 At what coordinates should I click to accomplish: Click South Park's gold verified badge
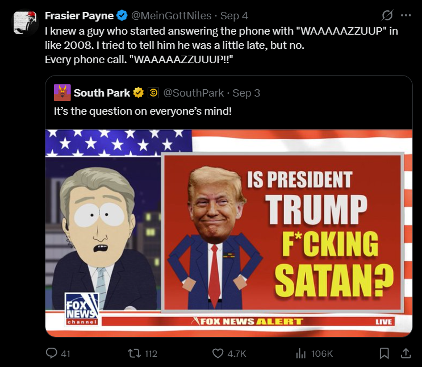pyautogui.click(x=139, y=93)
